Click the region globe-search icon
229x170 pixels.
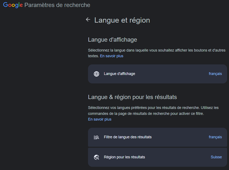click(97, 157)
